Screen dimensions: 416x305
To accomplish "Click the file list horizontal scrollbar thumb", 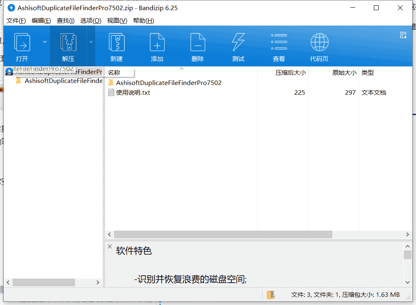I will point(223,235).
